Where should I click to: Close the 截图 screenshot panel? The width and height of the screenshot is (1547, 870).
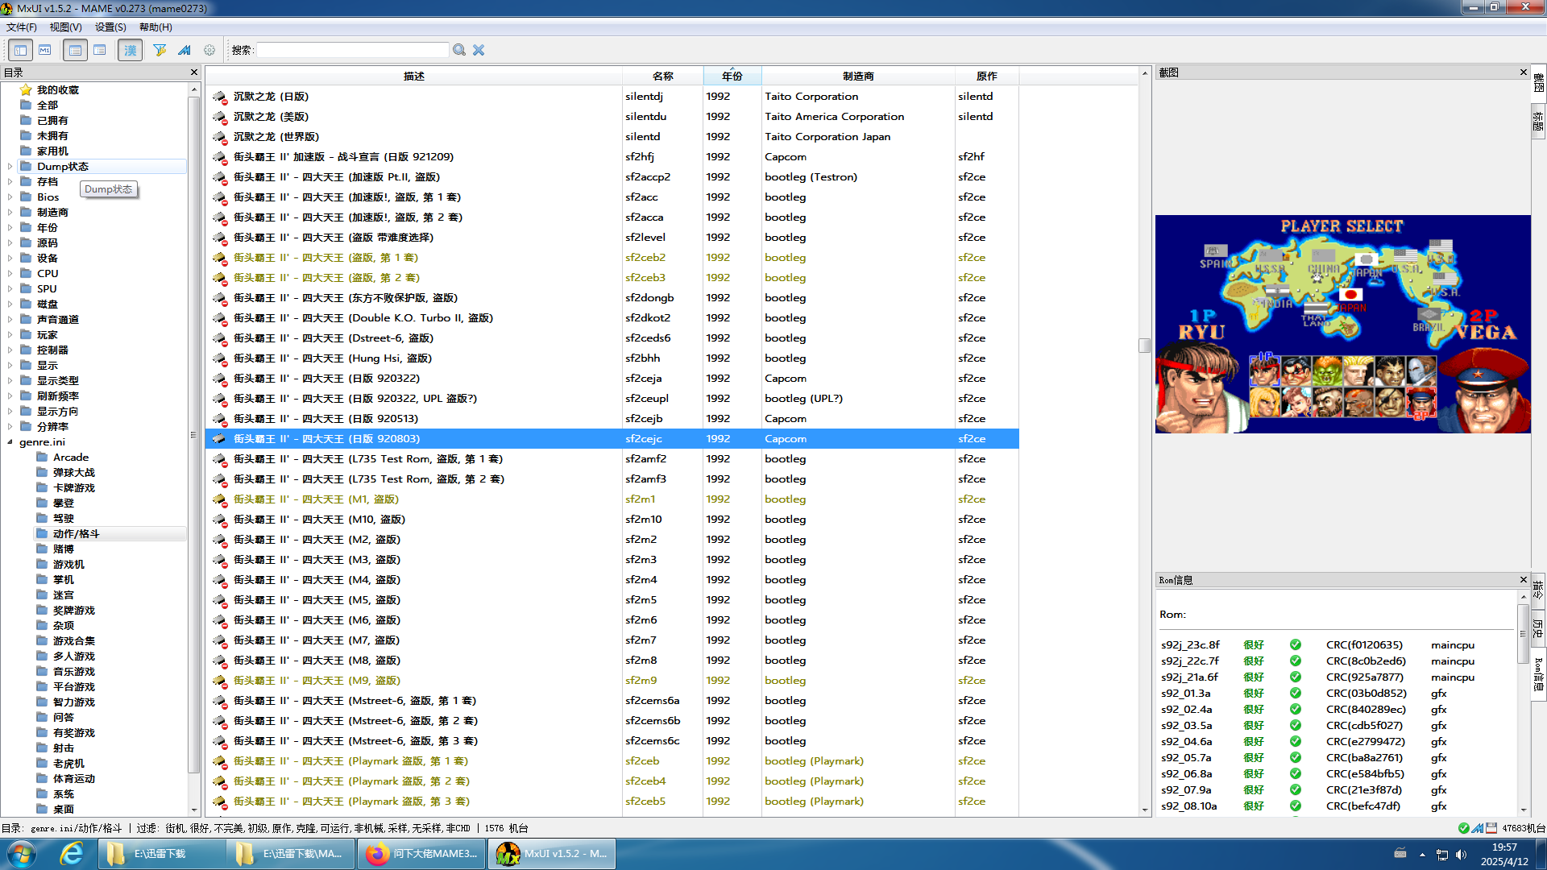[x=1524, y=72]
